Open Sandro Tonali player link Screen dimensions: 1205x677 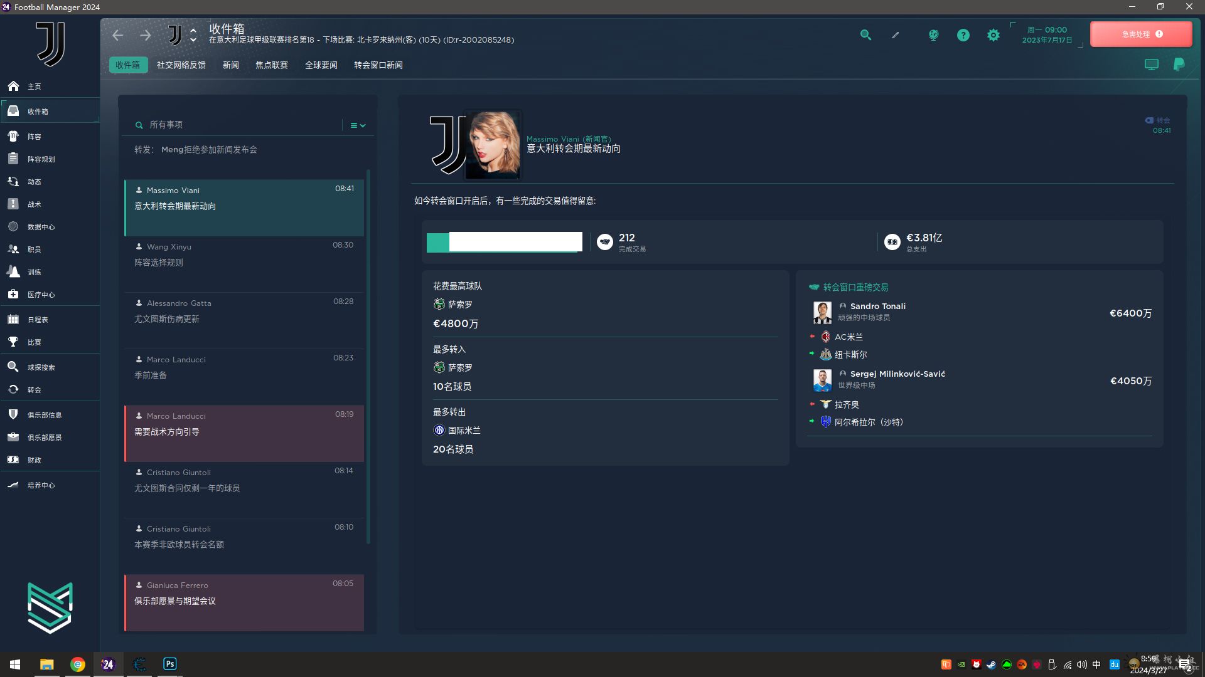click(877, 306)
